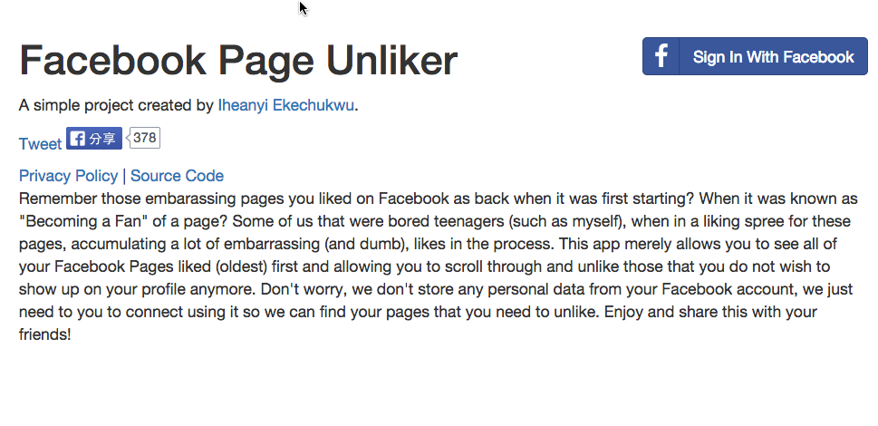
Task: Click the word "friends!" ending the description
Action: point(44,334)
